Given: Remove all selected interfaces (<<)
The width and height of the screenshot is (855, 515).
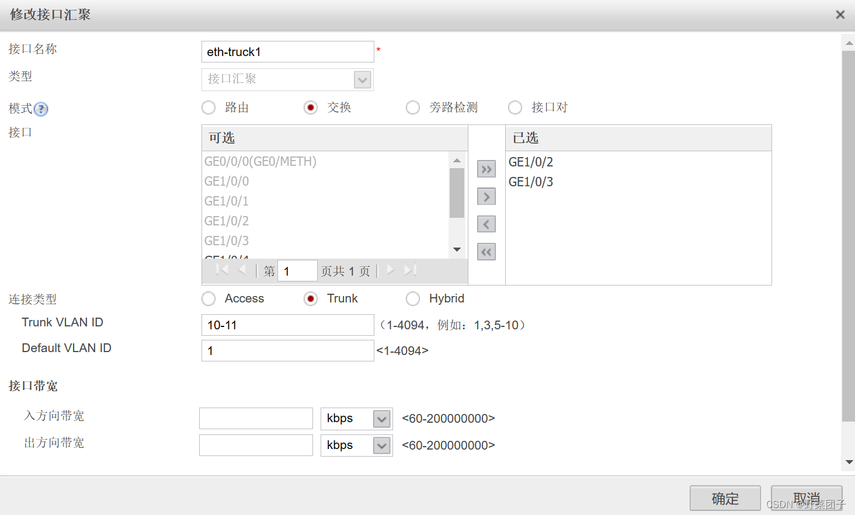Looking at the screenshot, I should coord(486,252).
